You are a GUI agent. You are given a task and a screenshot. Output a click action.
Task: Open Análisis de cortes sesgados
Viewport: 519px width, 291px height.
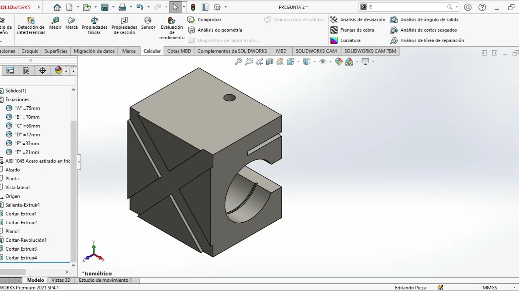pos(424,30)
